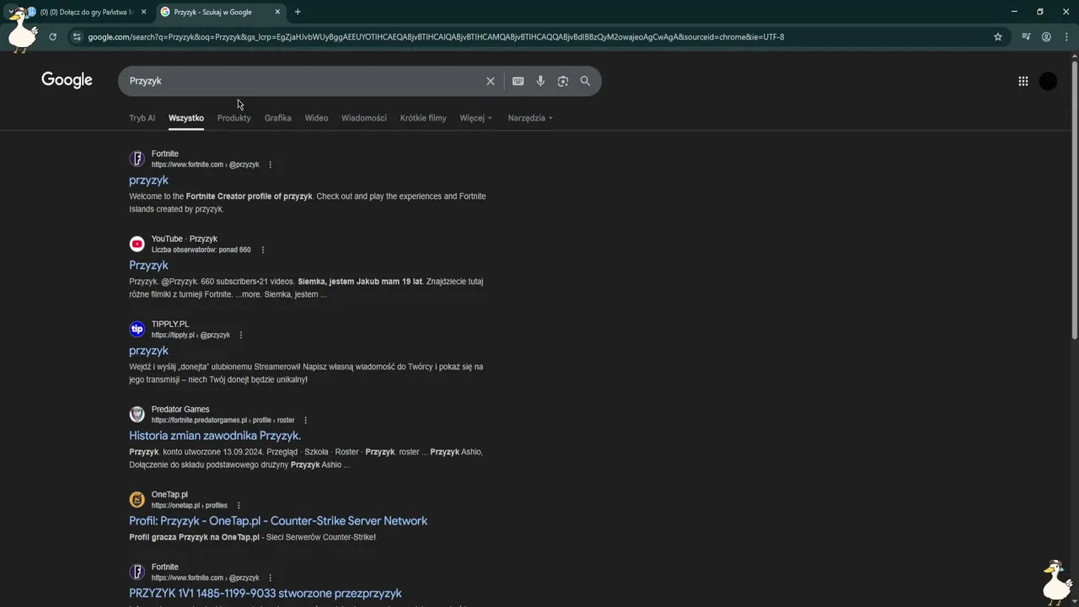Viewport: 1079px width, 607px height.
Task: Click the YouTube favicon of the Przyzyk result
Action: (x=137, y=244)
